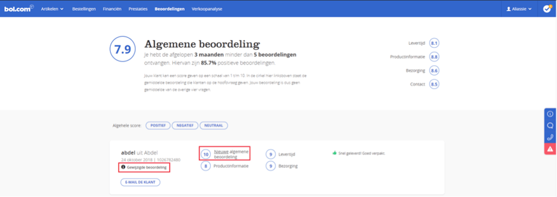Click the Levertijd 8.1 score badge
Screen dimensions: 557x197
(x=434, y=43)
